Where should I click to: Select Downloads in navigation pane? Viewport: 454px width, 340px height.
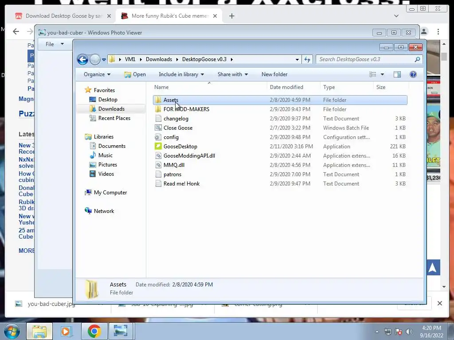[111, 109]
